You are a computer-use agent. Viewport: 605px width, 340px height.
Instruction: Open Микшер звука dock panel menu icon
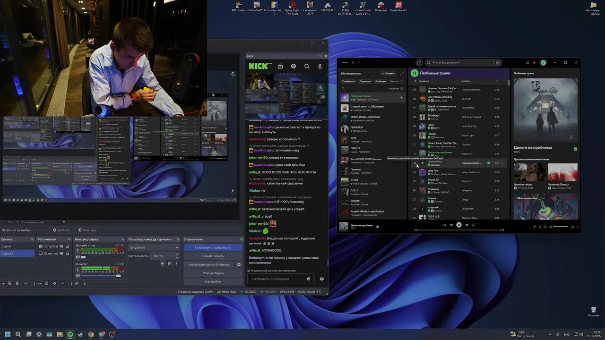point(122,239)
